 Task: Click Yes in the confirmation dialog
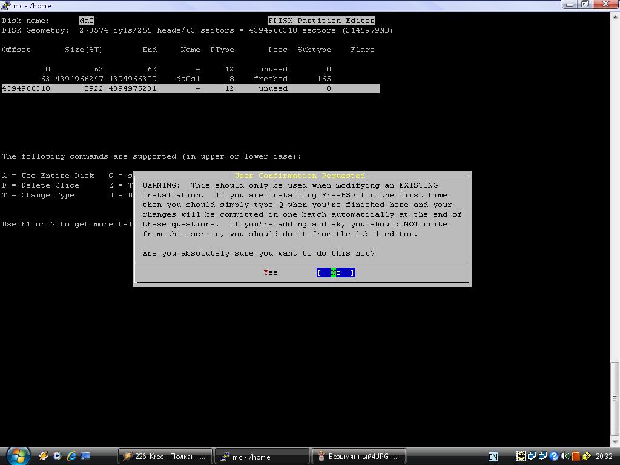(271, 272)
